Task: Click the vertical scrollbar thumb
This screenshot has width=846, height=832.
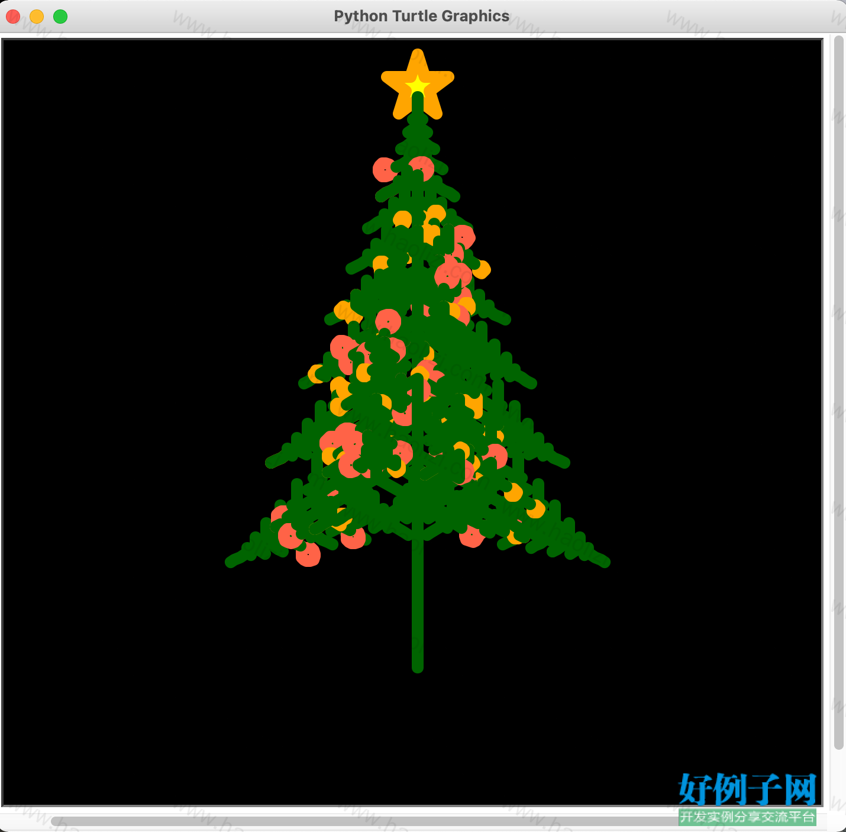Action: point(838,393)
